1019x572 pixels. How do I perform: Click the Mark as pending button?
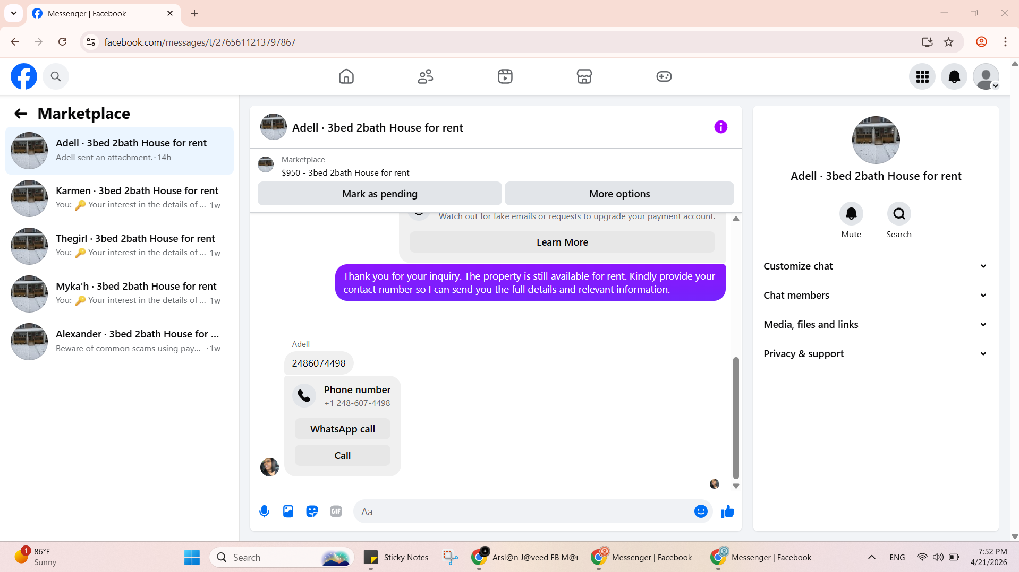(380, 194)
